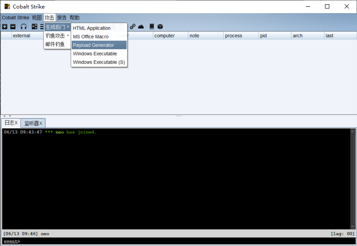Sort by the arch column header
Screen dimensions: 357x246
click(308, 36)
